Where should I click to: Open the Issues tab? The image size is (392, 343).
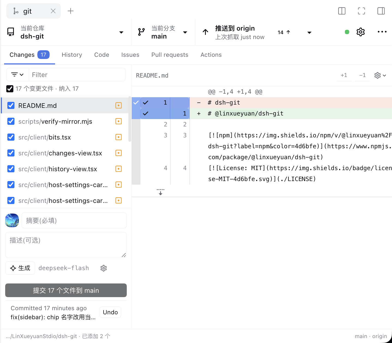tap(130, 55)
